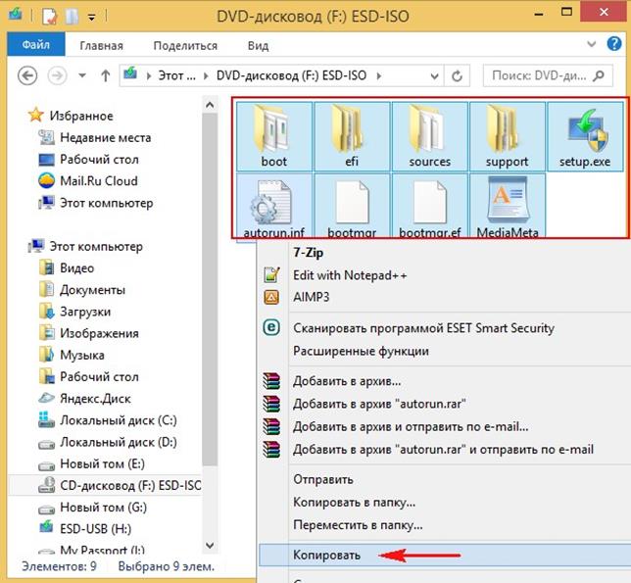631x583 pixels.
Task: Expand the breadcrumb arrow after ESD-ISO
Action: pyautogui.click(x=378, y=75)
